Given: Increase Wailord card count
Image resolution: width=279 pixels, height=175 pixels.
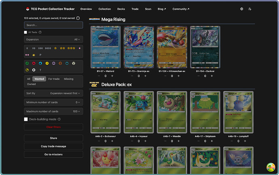Looking at the screenshot, I should pos(112,76).
